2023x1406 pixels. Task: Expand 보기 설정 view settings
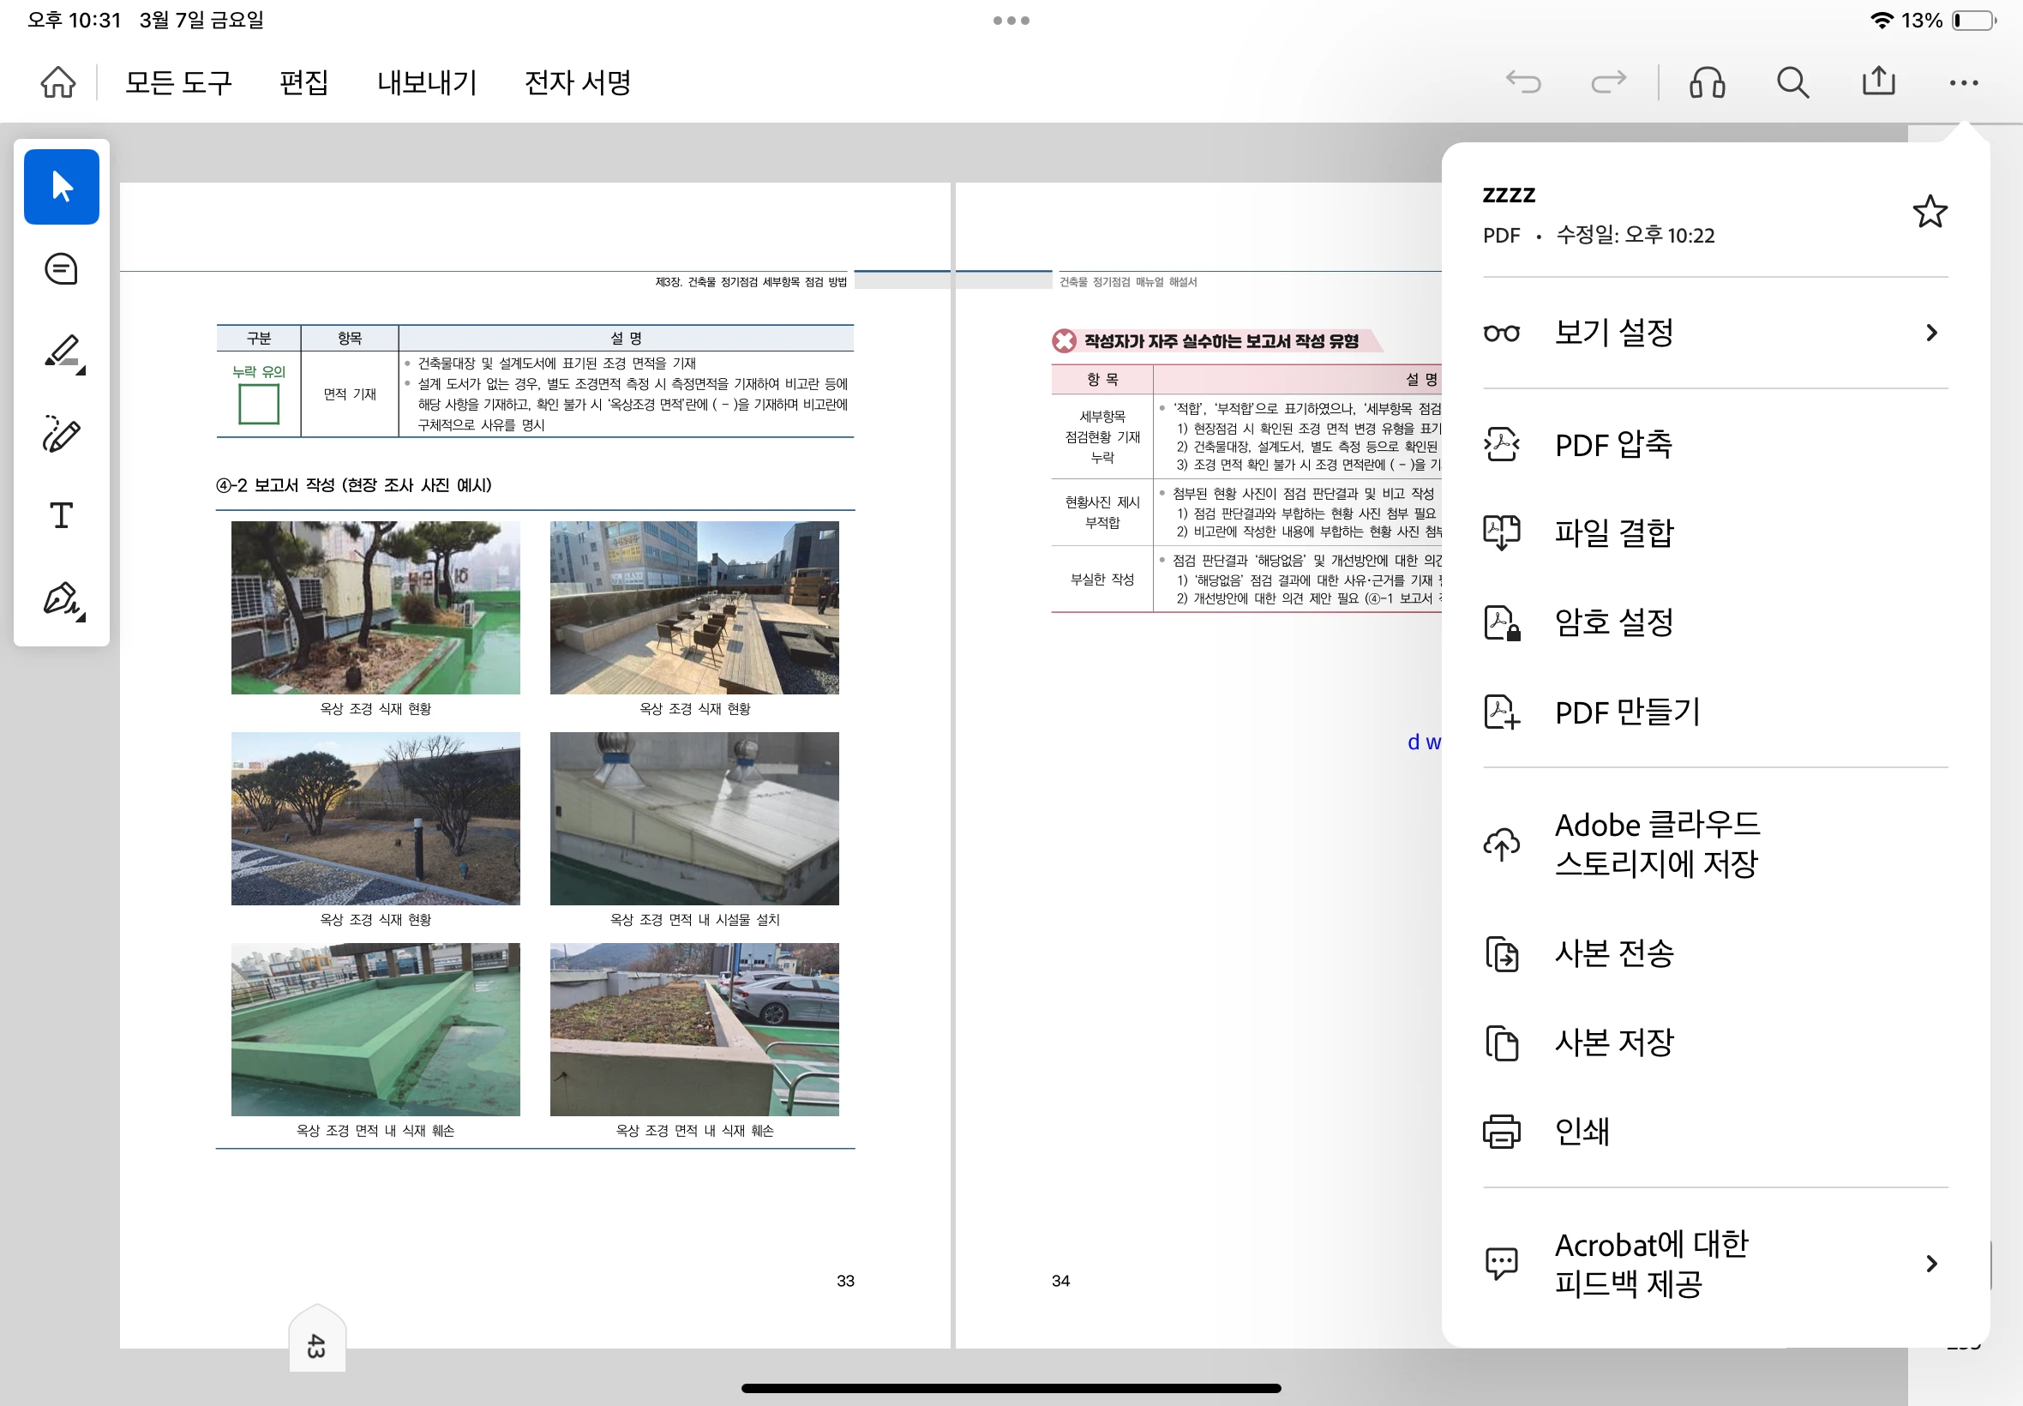[1714, 333]
